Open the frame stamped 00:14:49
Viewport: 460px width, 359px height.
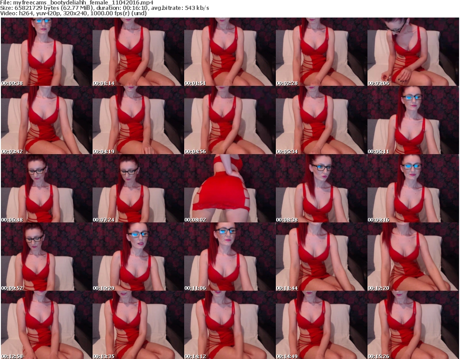point(321,325)
